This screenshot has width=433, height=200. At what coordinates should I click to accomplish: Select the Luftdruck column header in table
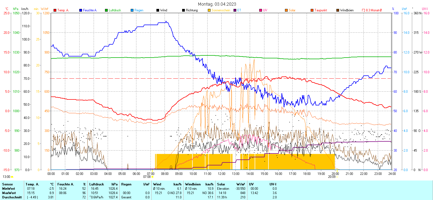[x=97, y=184]
